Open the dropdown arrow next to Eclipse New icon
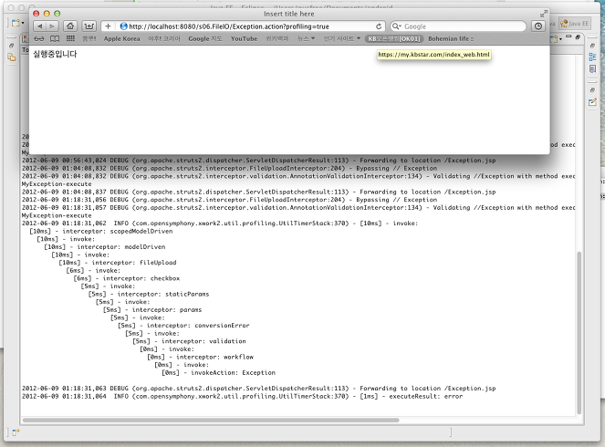Viewport: 605px width, 447px height. click(x=23, y=23)
